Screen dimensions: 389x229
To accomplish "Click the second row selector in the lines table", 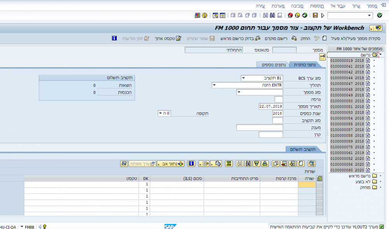I will point(319,191).
